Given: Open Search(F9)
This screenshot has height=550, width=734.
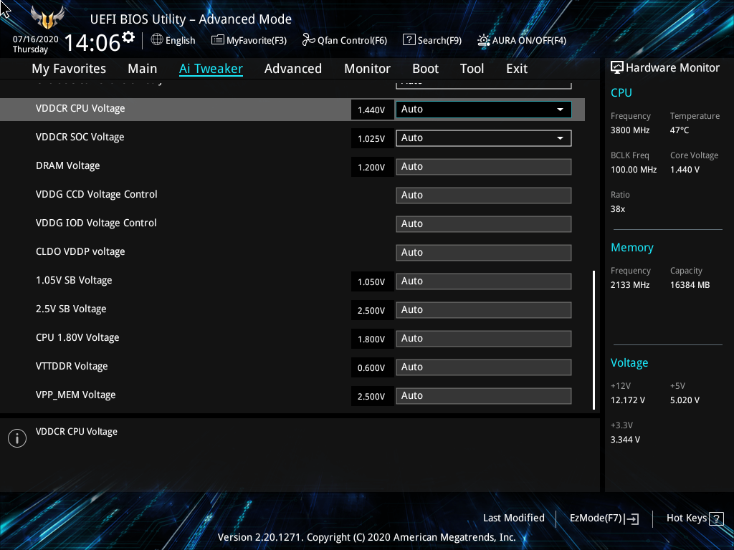Looking at the screenshot, I should [x=432, y=40].
